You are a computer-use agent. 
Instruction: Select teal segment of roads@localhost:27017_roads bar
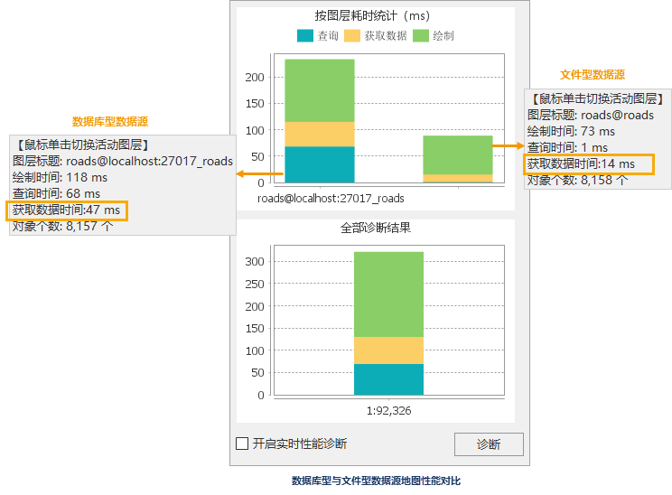(x=320, y=164)
